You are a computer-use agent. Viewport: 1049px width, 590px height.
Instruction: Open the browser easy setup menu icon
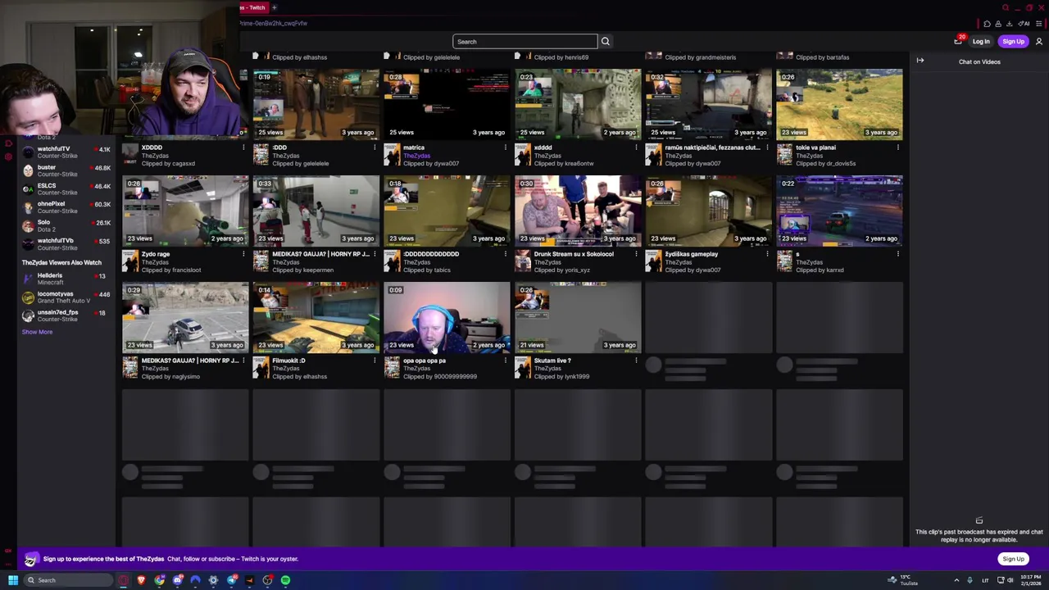[x=1039, y=24]
